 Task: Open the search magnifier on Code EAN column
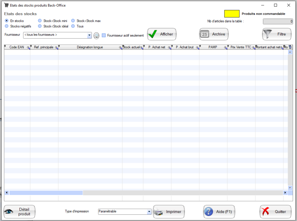click(x=28, y=47)
